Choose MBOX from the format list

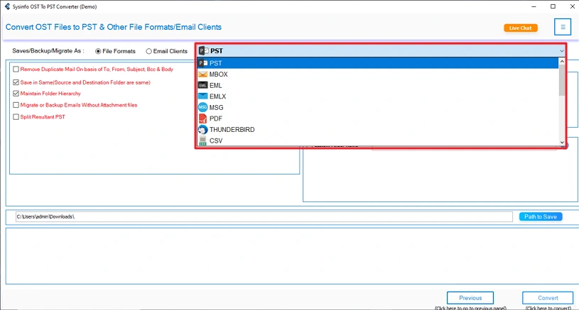[378, 74]
